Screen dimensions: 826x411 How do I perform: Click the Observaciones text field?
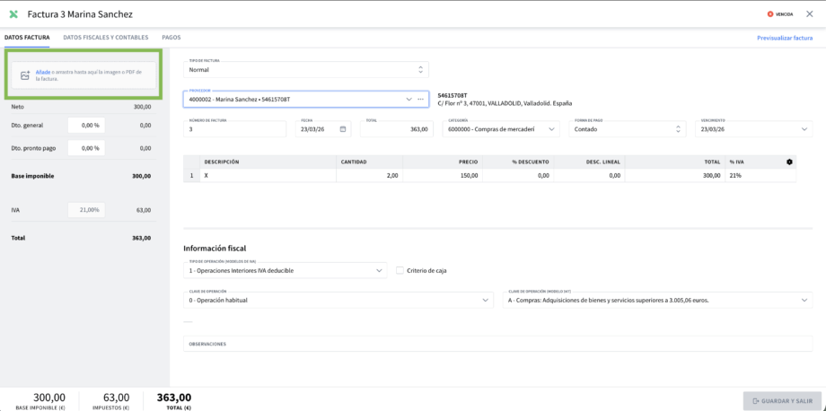[497, 344]
